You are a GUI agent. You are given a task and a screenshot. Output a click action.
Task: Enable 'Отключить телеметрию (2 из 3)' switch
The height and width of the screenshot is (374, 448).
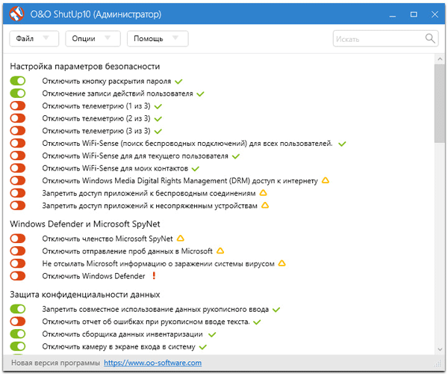click(x=18, y=118)
